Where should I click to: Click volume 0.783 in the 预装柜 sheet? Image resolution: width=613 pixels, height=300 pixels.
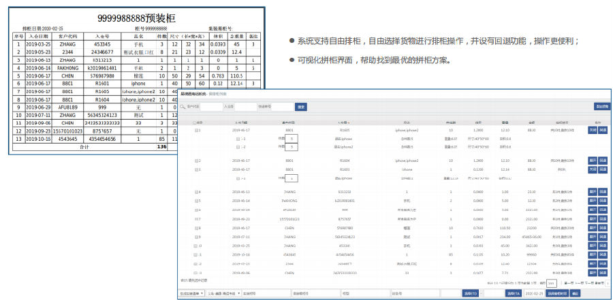tap(218, 76)
